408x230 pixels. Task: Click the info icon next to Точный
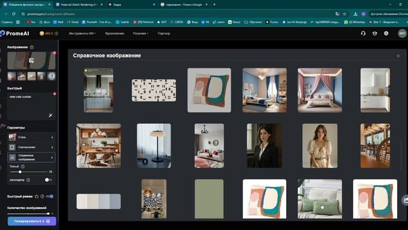(x=23, y=166)
